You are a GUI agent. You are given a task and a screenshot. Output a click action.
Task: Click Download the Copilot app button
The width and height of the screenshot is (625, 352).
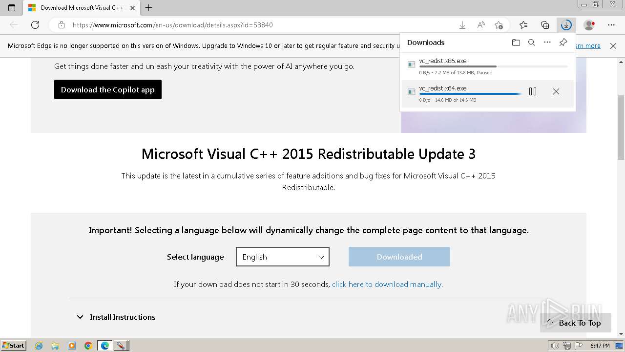tap(108, 89)
